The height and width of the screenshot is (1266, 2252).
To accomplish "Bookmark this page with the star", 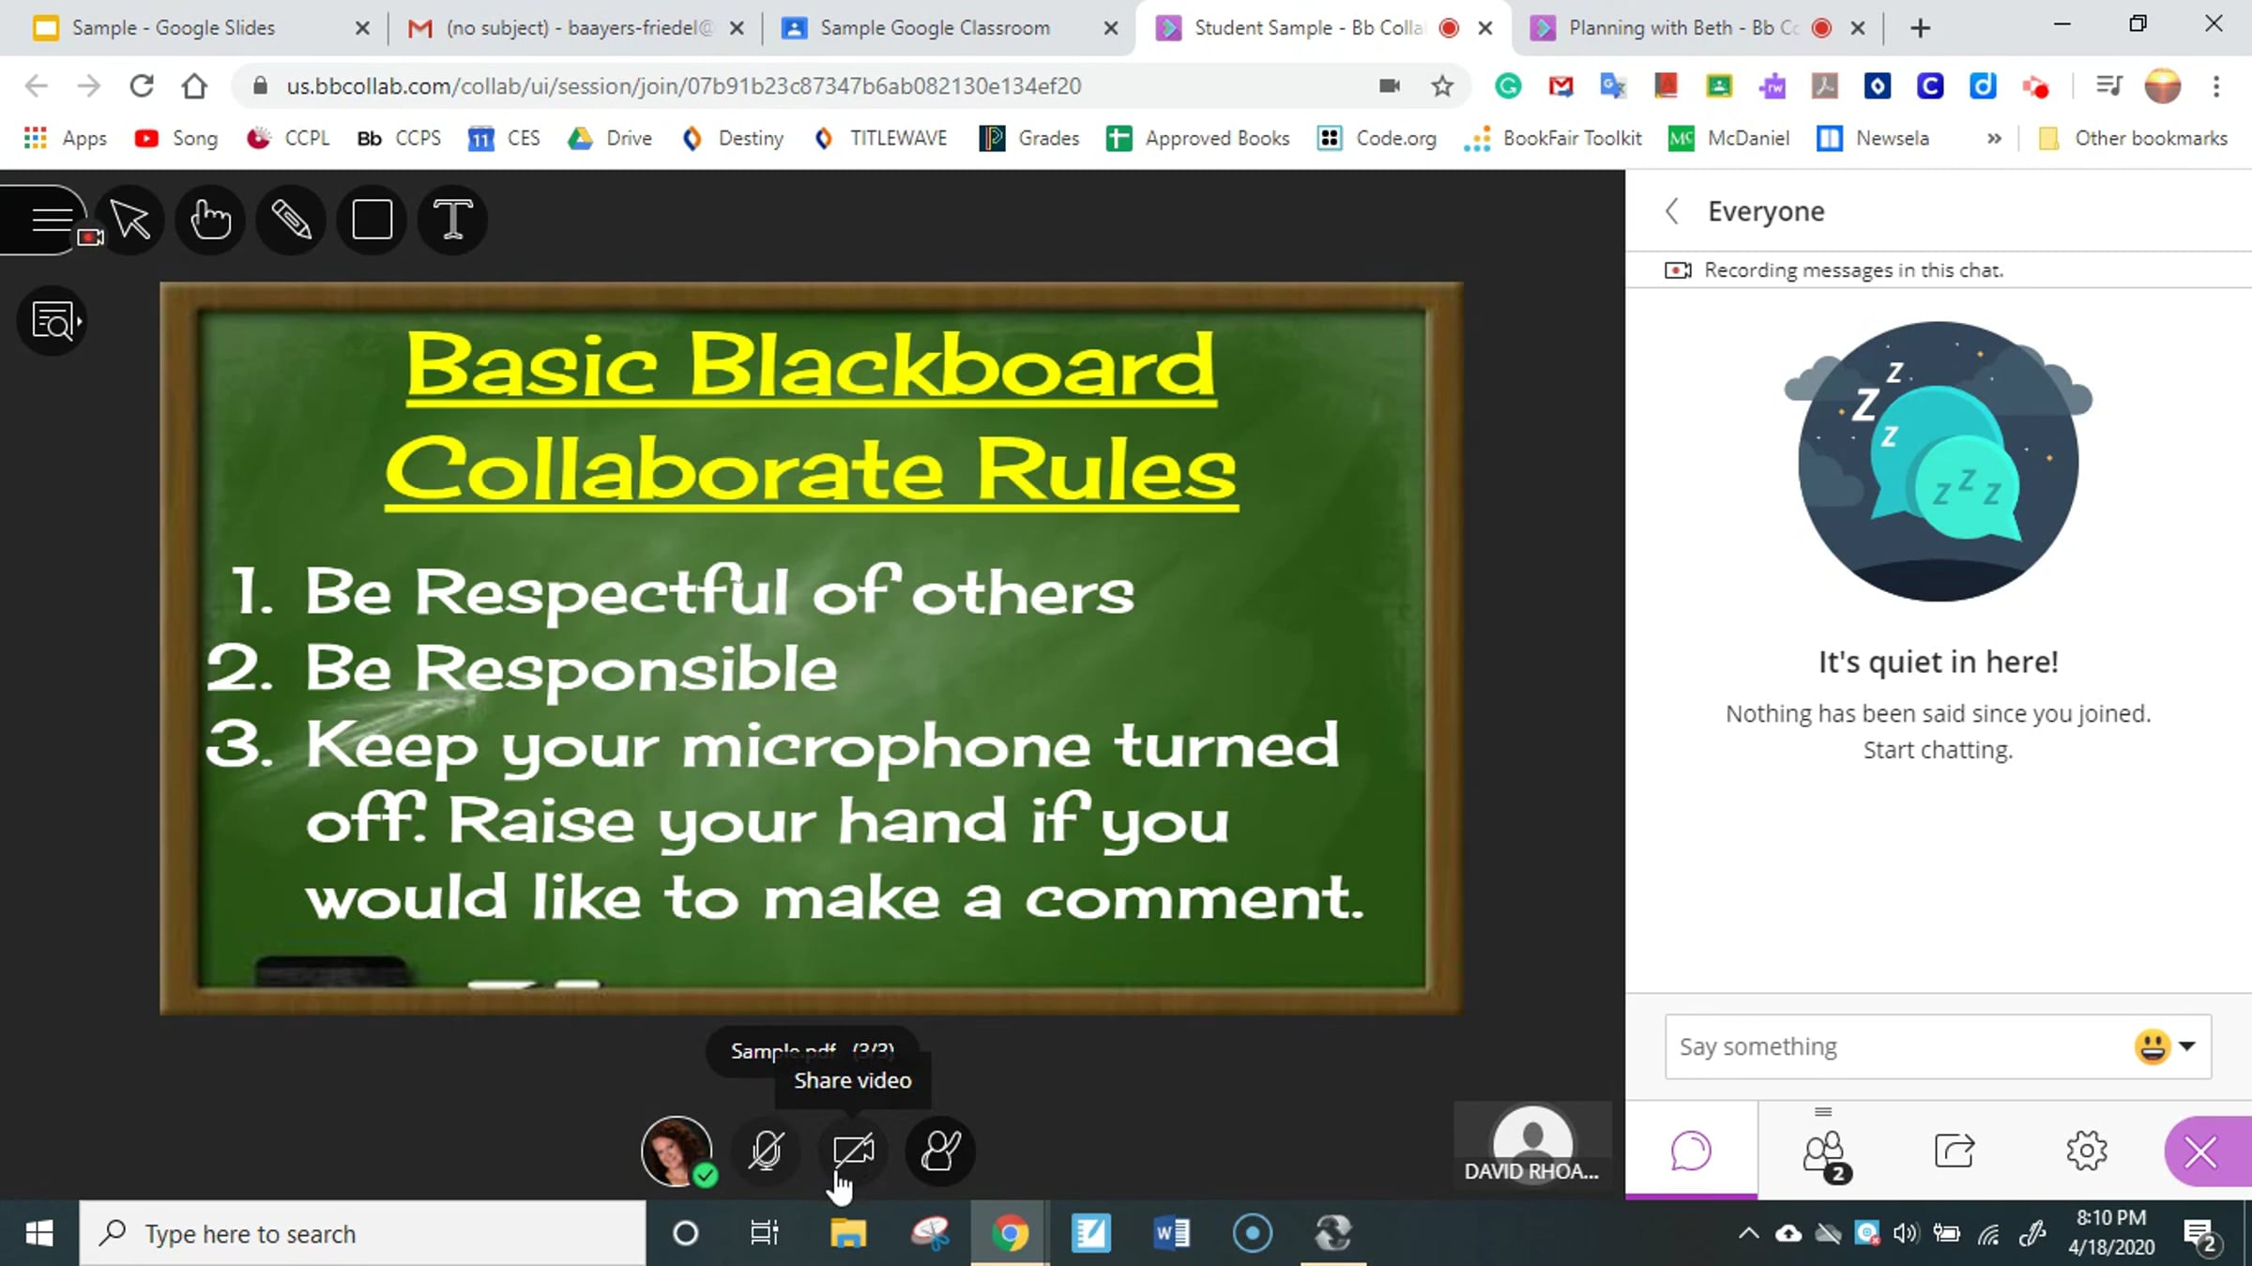I will point(1442,86).
